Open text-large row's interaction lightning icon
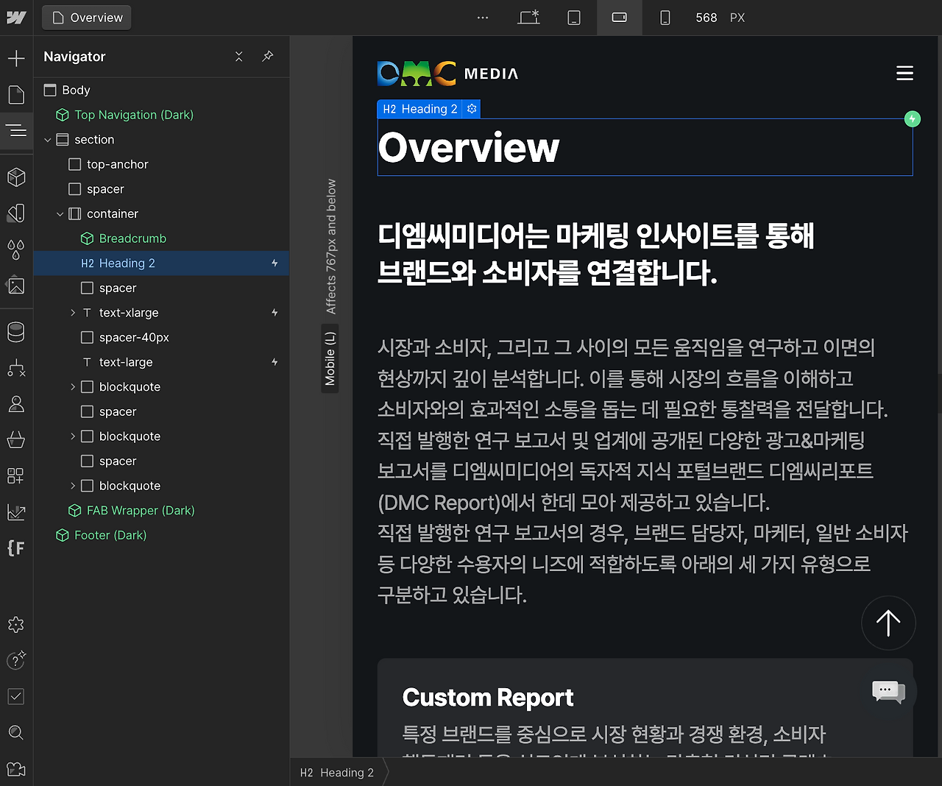Viewport: 942px width, 786px height. click(275, 362)
